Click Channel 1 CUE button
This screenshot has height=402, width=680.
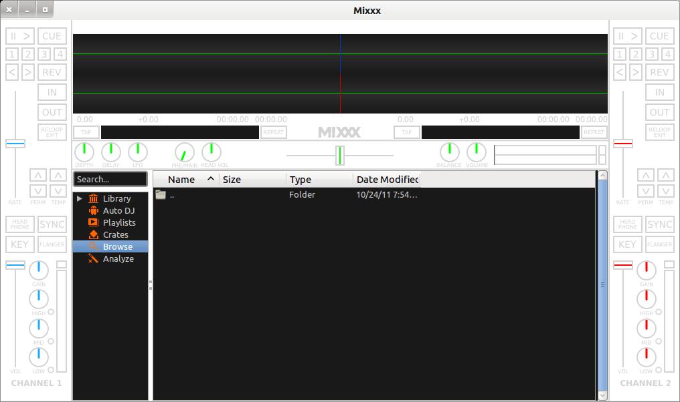[52, 36]
